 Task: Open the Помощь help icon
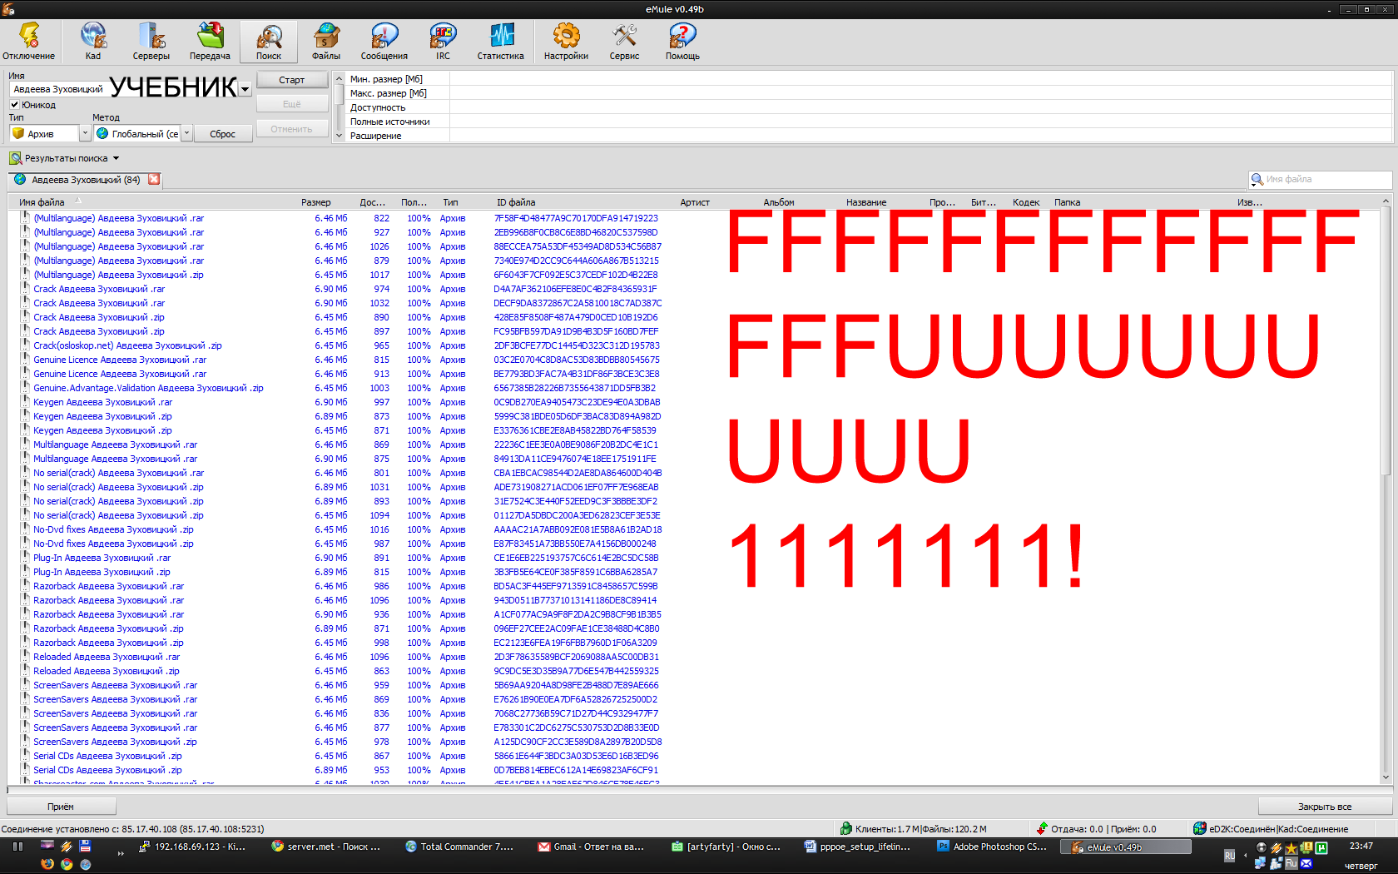pos(682,41)
